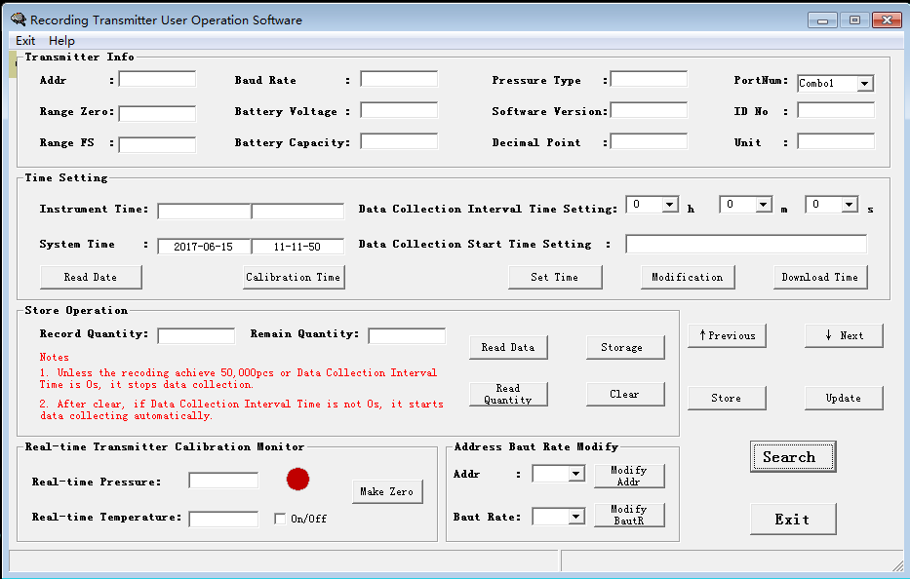Go to Next record with down arrow
This screenshot has width=910, height=579.
pyautogui.click(x=844, y=335)
